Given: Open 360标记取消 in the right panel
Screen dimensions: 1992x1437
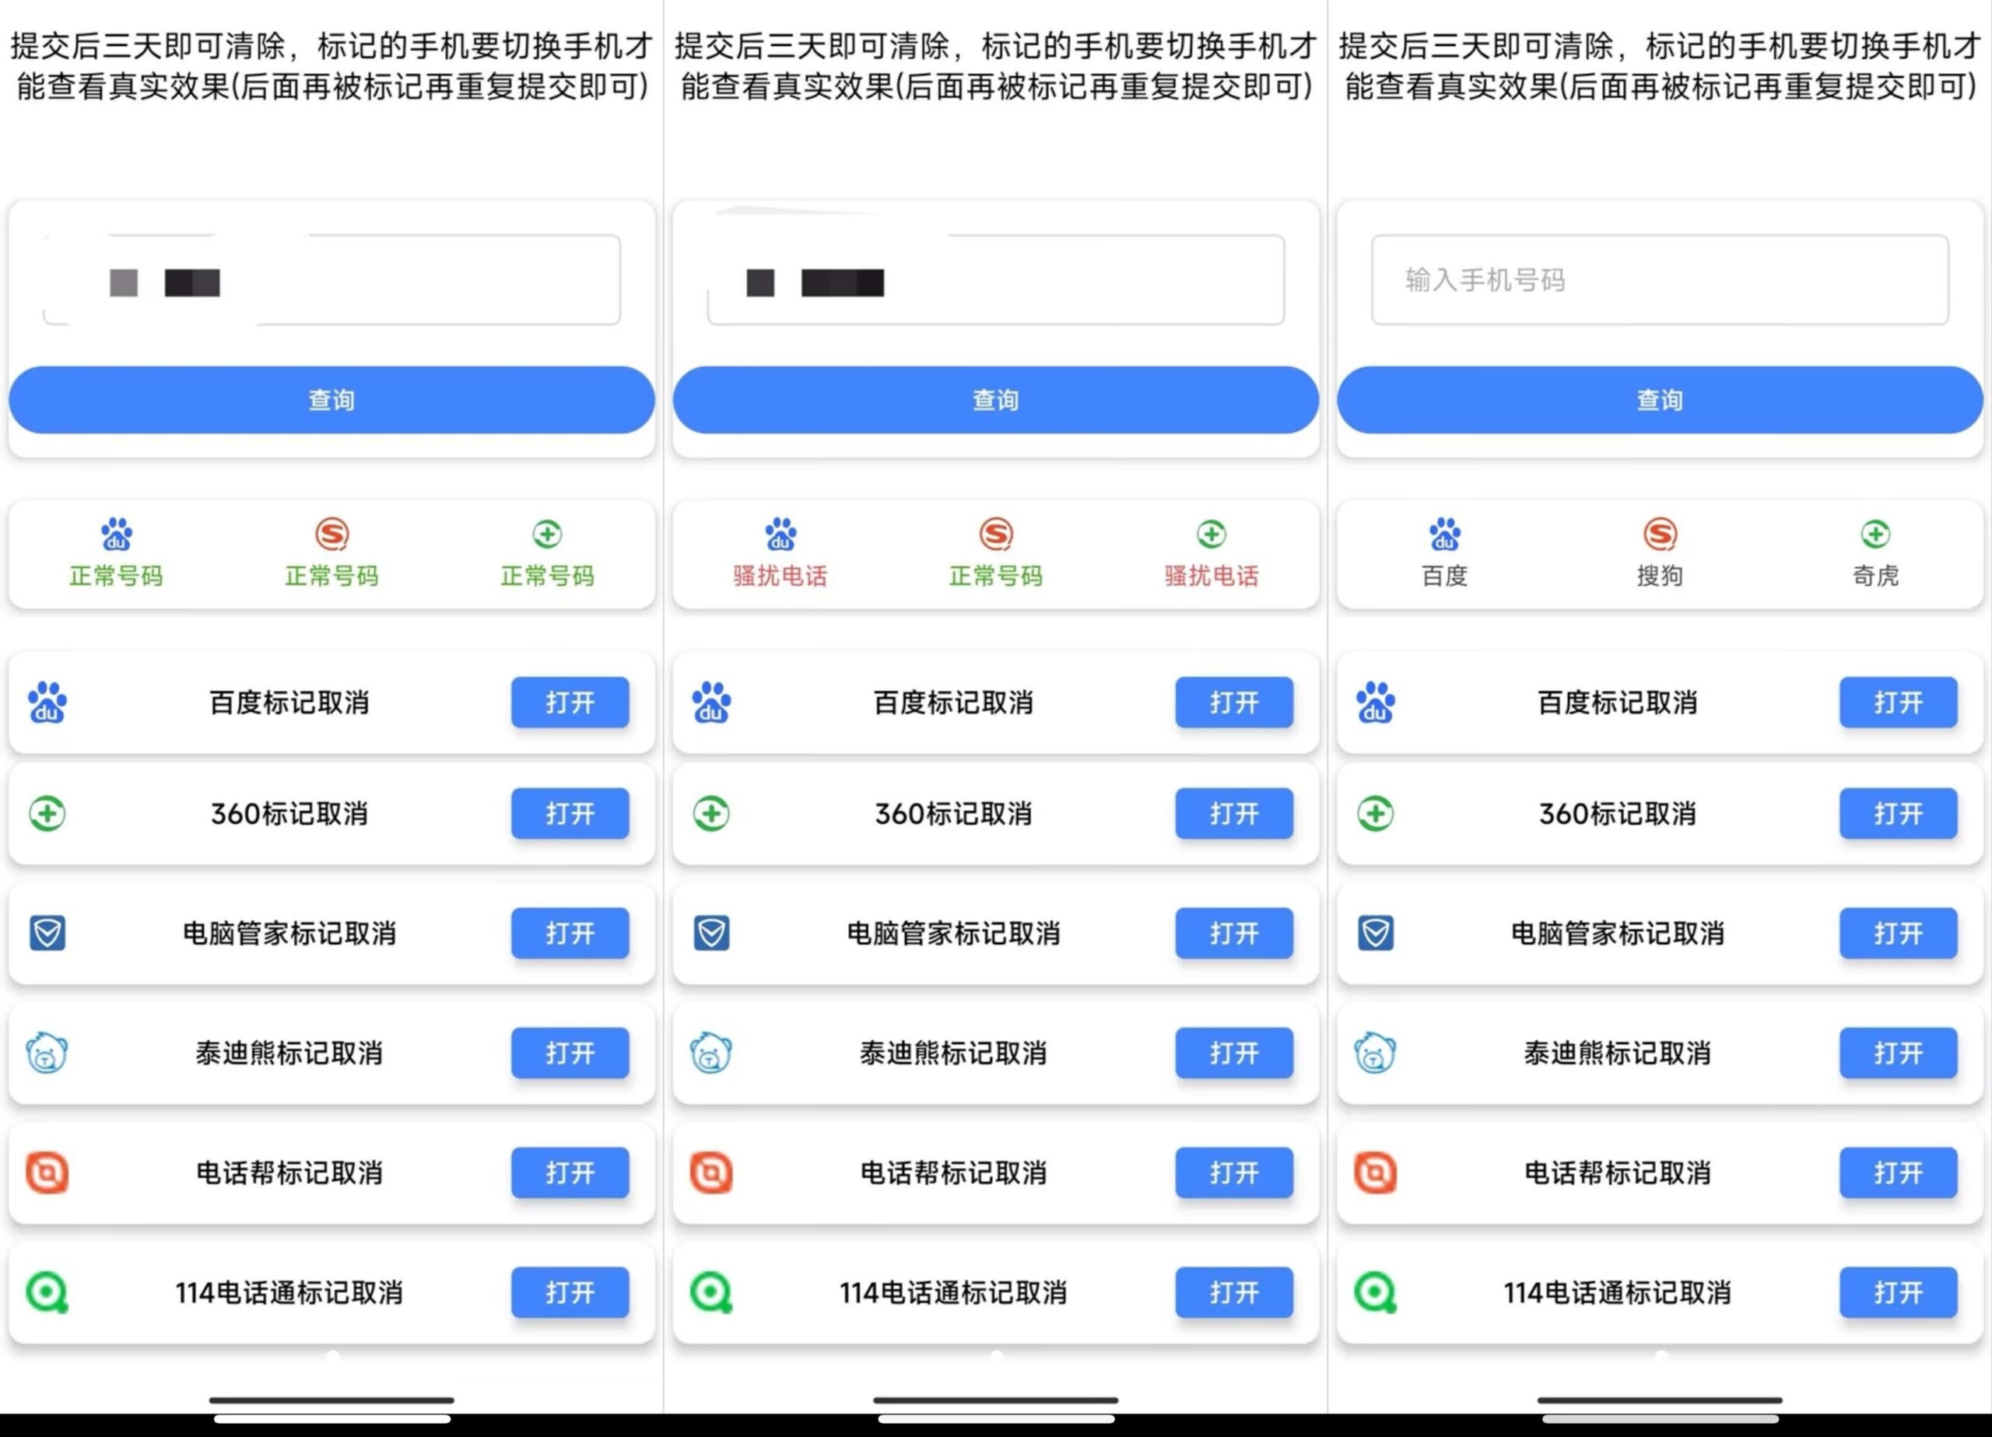Looking at the screenshot, I should (1898, 813).
